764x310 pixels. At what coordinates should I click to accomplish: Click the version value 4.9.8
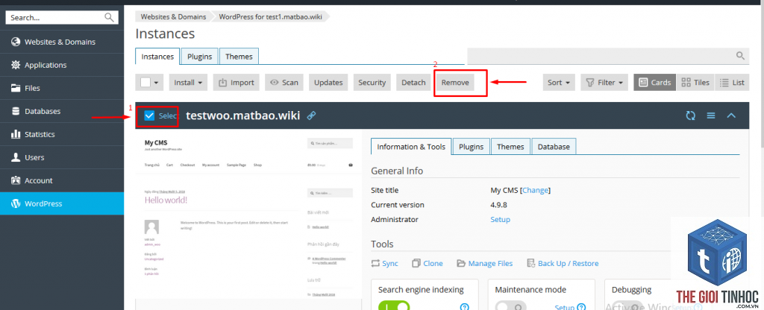(498, 205)
